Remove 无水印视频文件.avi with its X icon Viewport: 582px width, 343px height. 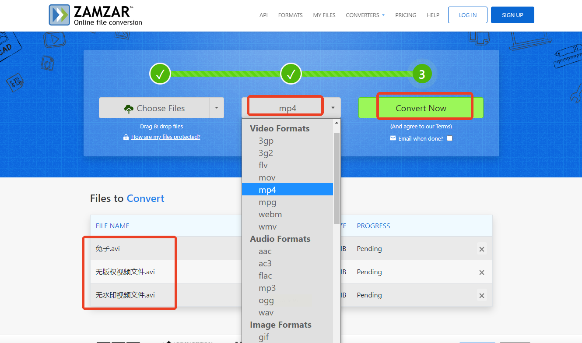(x=482, y=295)
